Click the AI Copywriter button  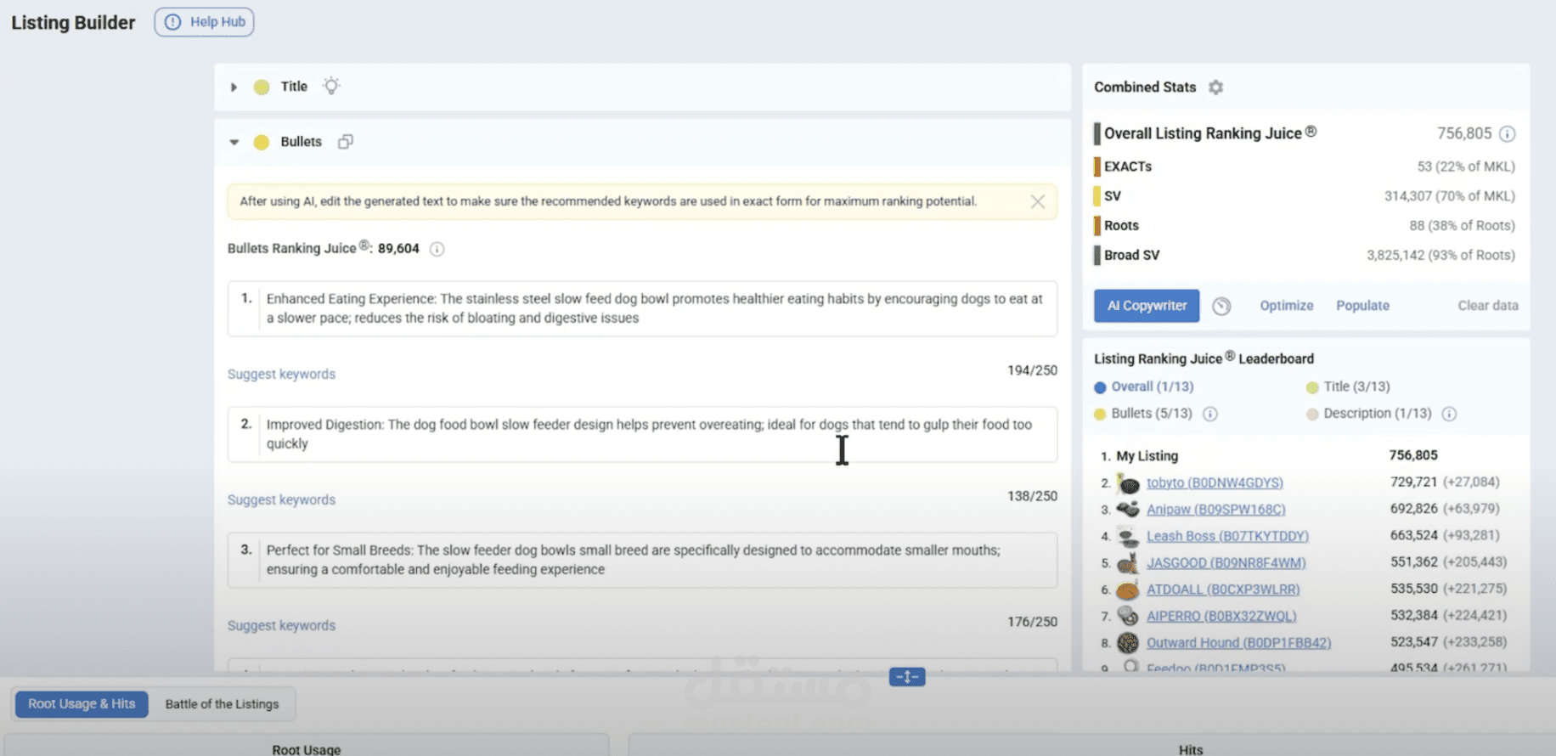[1146, 306]
